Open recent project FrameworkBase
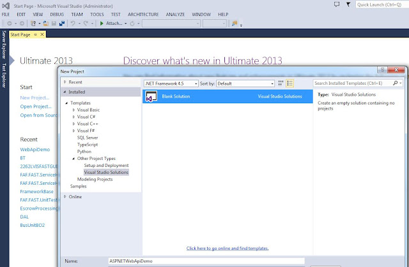Screen dimensions: 409x267 click(x=37, y=192)
